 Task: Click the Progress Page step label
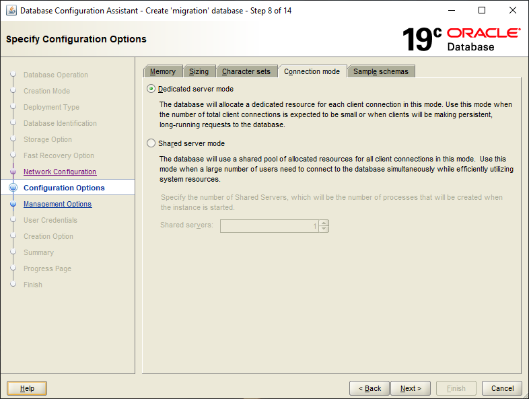pos(47,269)
